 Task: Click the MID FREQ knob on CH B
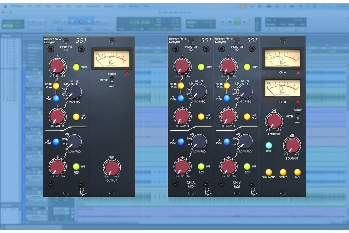click(x=245, y=91)
